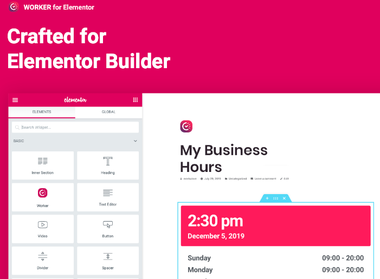Click the Edit post link
This screenshot has width=380, height=279.
click(285, 178)
